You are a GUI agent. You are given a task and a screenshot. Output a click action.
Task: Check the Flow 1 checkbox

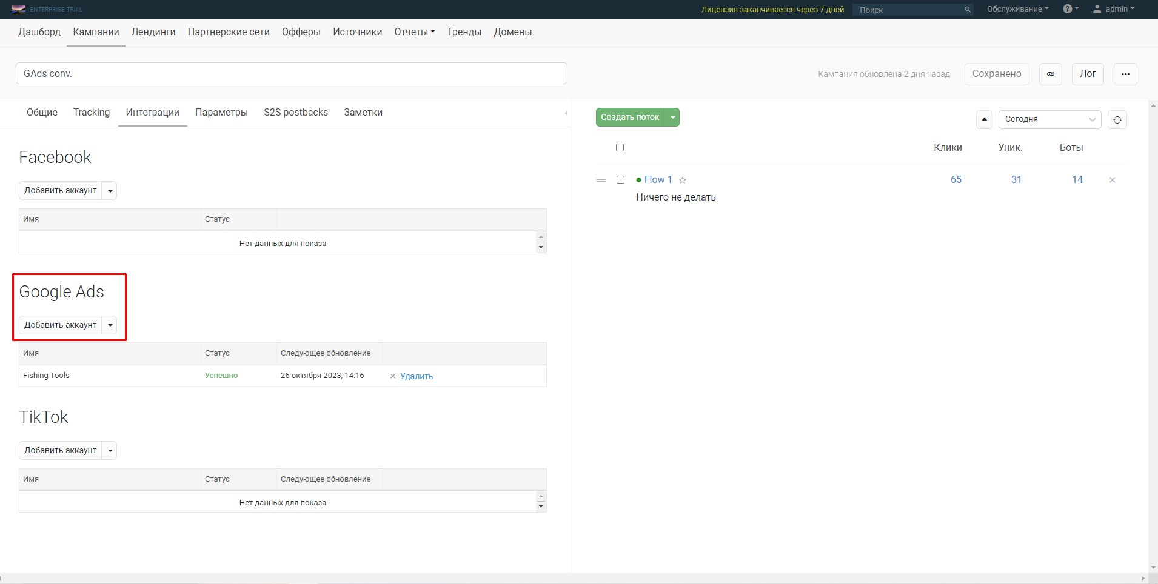(x=620, y=180)
